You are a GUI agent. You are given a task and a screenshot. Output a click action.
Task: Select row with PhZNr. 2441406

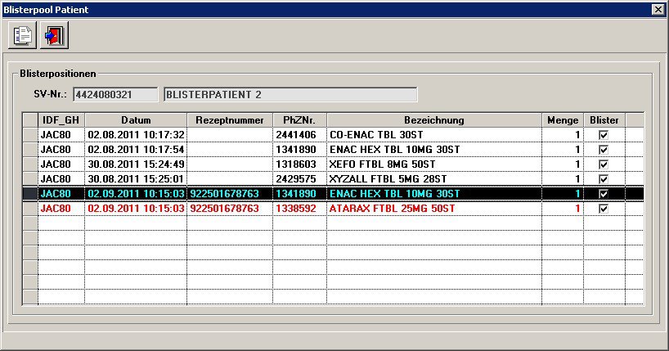coord(299,135)
